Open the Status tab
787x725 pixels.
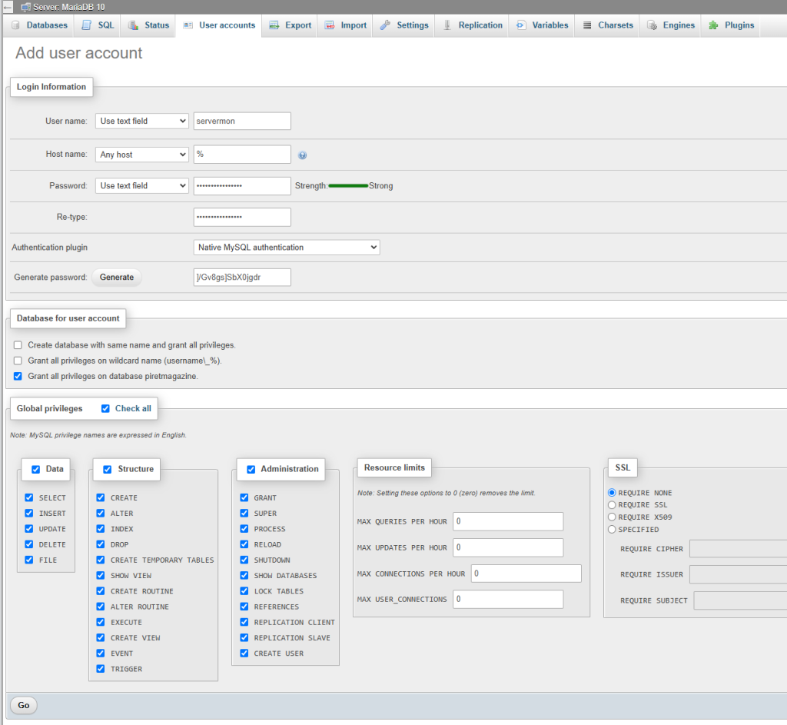coord(148,25)
